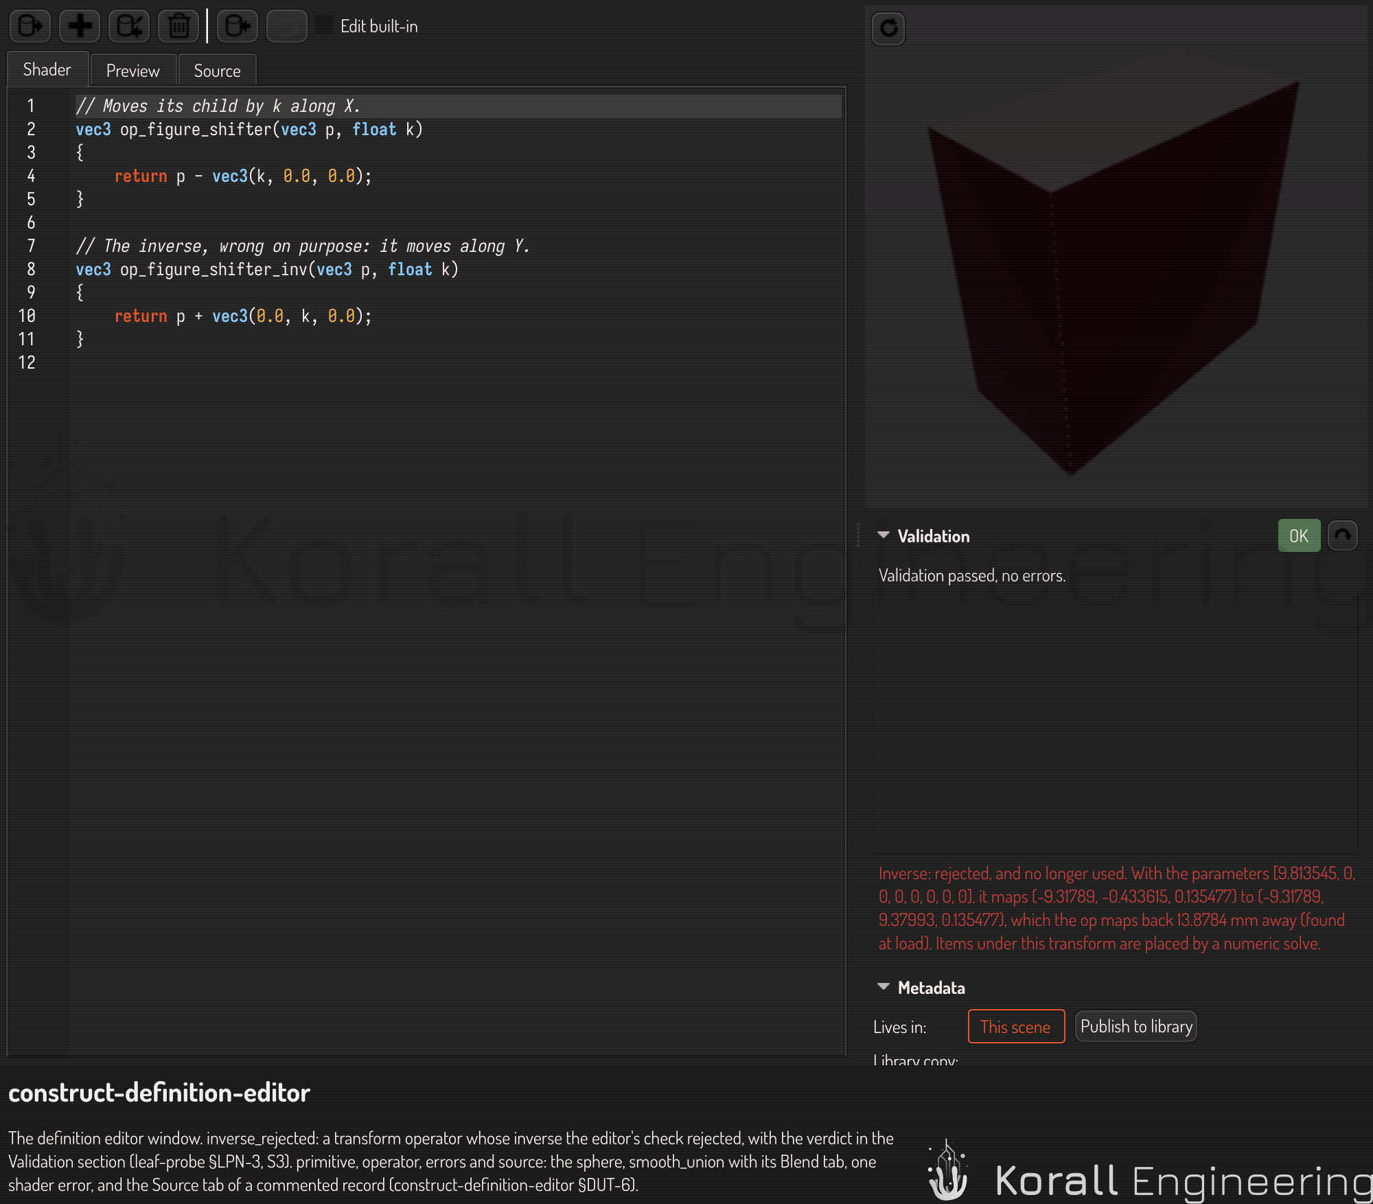Open the Source tab
Screen dimensions: 1373x1204
[217, 71]
